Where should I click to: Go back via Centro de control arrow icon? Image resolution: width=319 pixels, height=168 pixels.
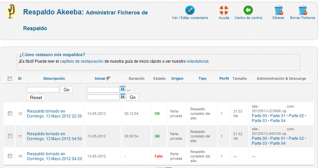248,10
